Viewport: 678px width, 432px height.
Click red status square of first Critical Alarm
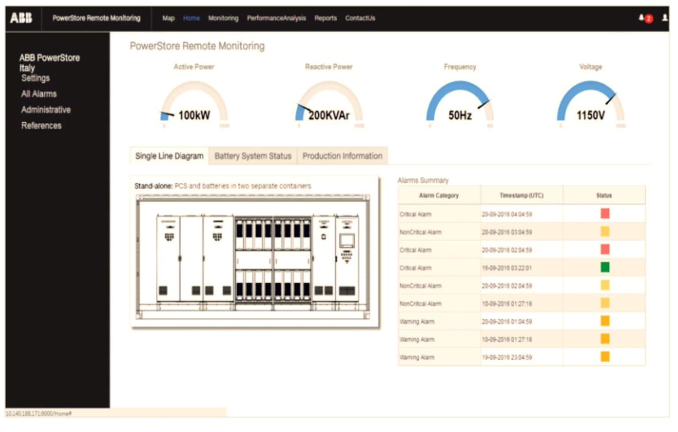605,214
